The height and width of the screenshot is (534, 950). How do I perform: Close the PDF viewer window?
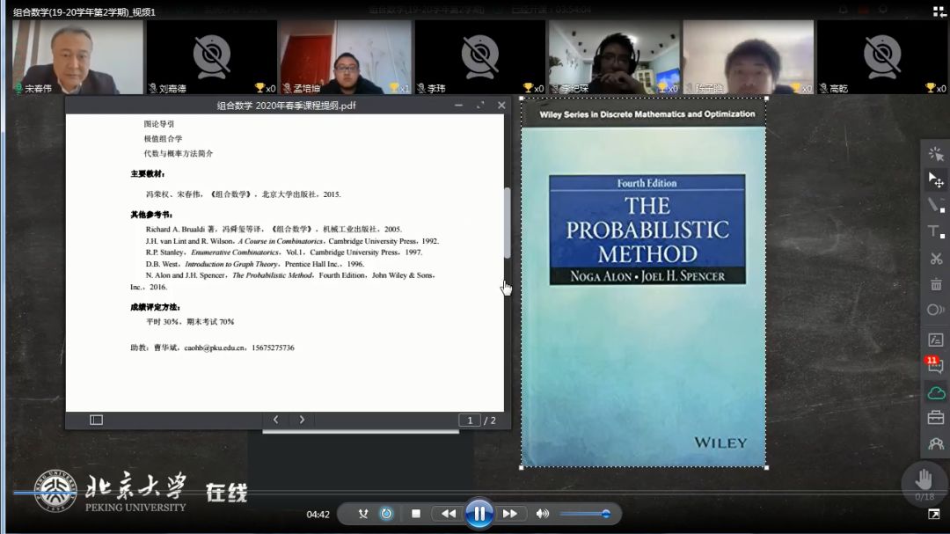(x=501, y=106)
